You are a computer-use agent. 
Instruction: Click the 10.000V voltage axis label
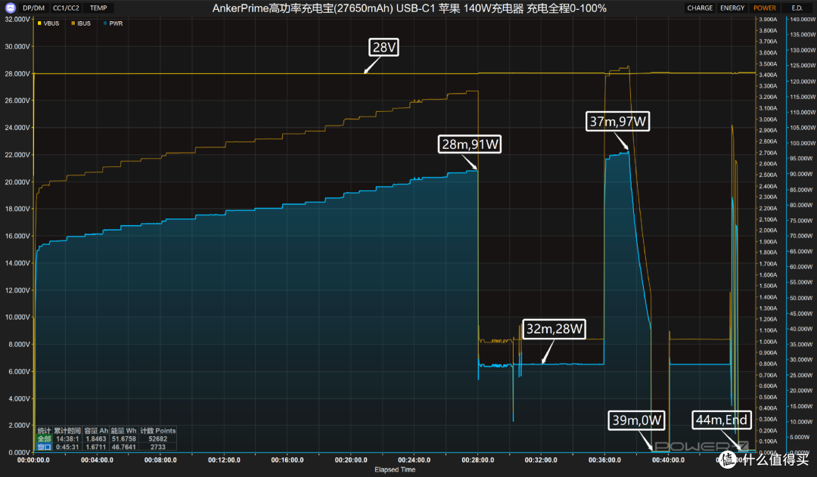point(17,317)
